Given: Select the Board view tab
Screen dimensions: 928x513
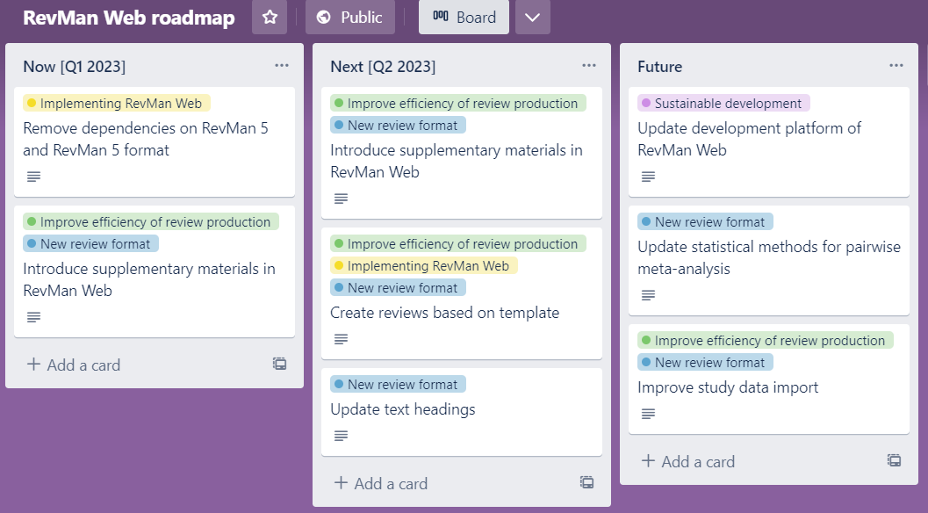Looking at the screenshot, I should [x=464, y=18].
